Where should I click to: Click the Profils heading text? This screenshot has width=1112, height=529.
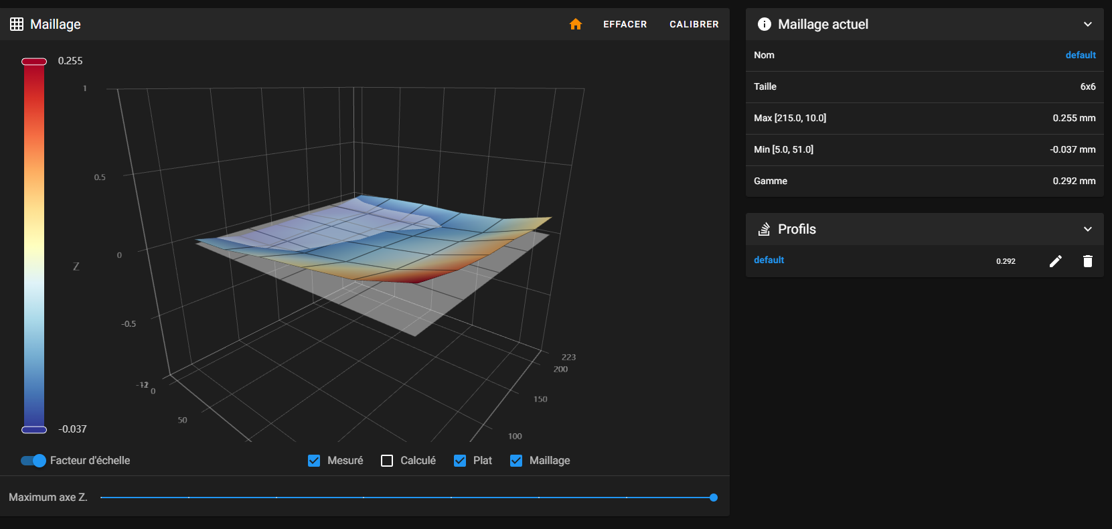pyautogui.click(x=797, y=229)
